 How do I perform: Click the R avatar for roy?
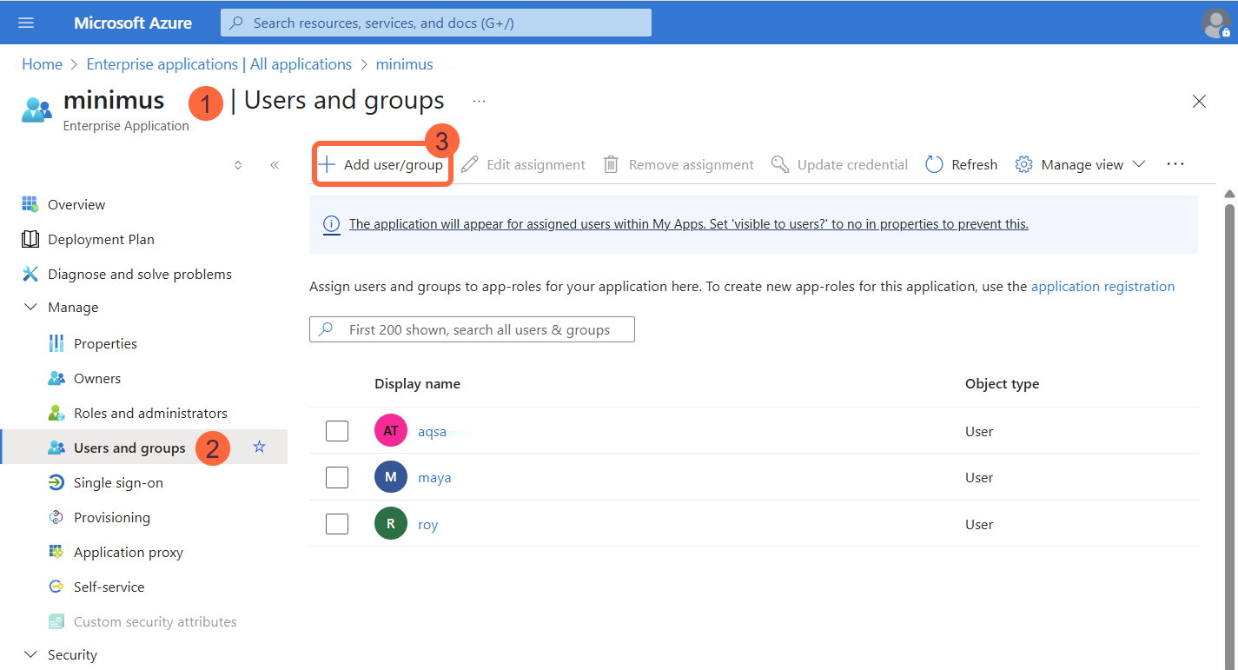click(391, 524)
